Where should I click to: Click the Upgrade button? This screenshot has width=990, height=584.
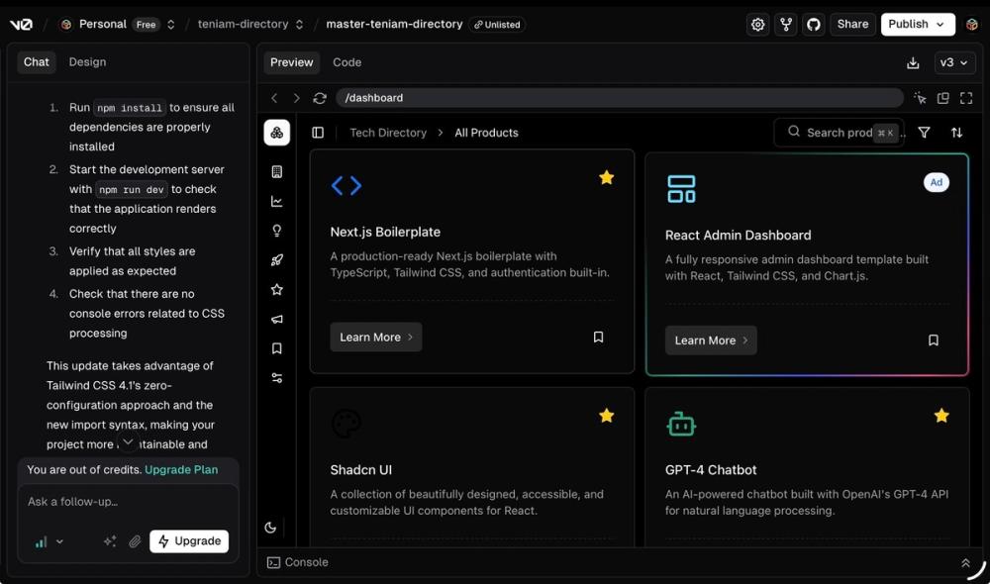click(189, 541)
